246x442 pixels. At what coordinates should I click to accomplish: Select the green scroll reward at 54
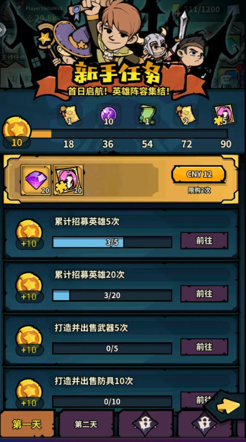[x=147, y=115]
